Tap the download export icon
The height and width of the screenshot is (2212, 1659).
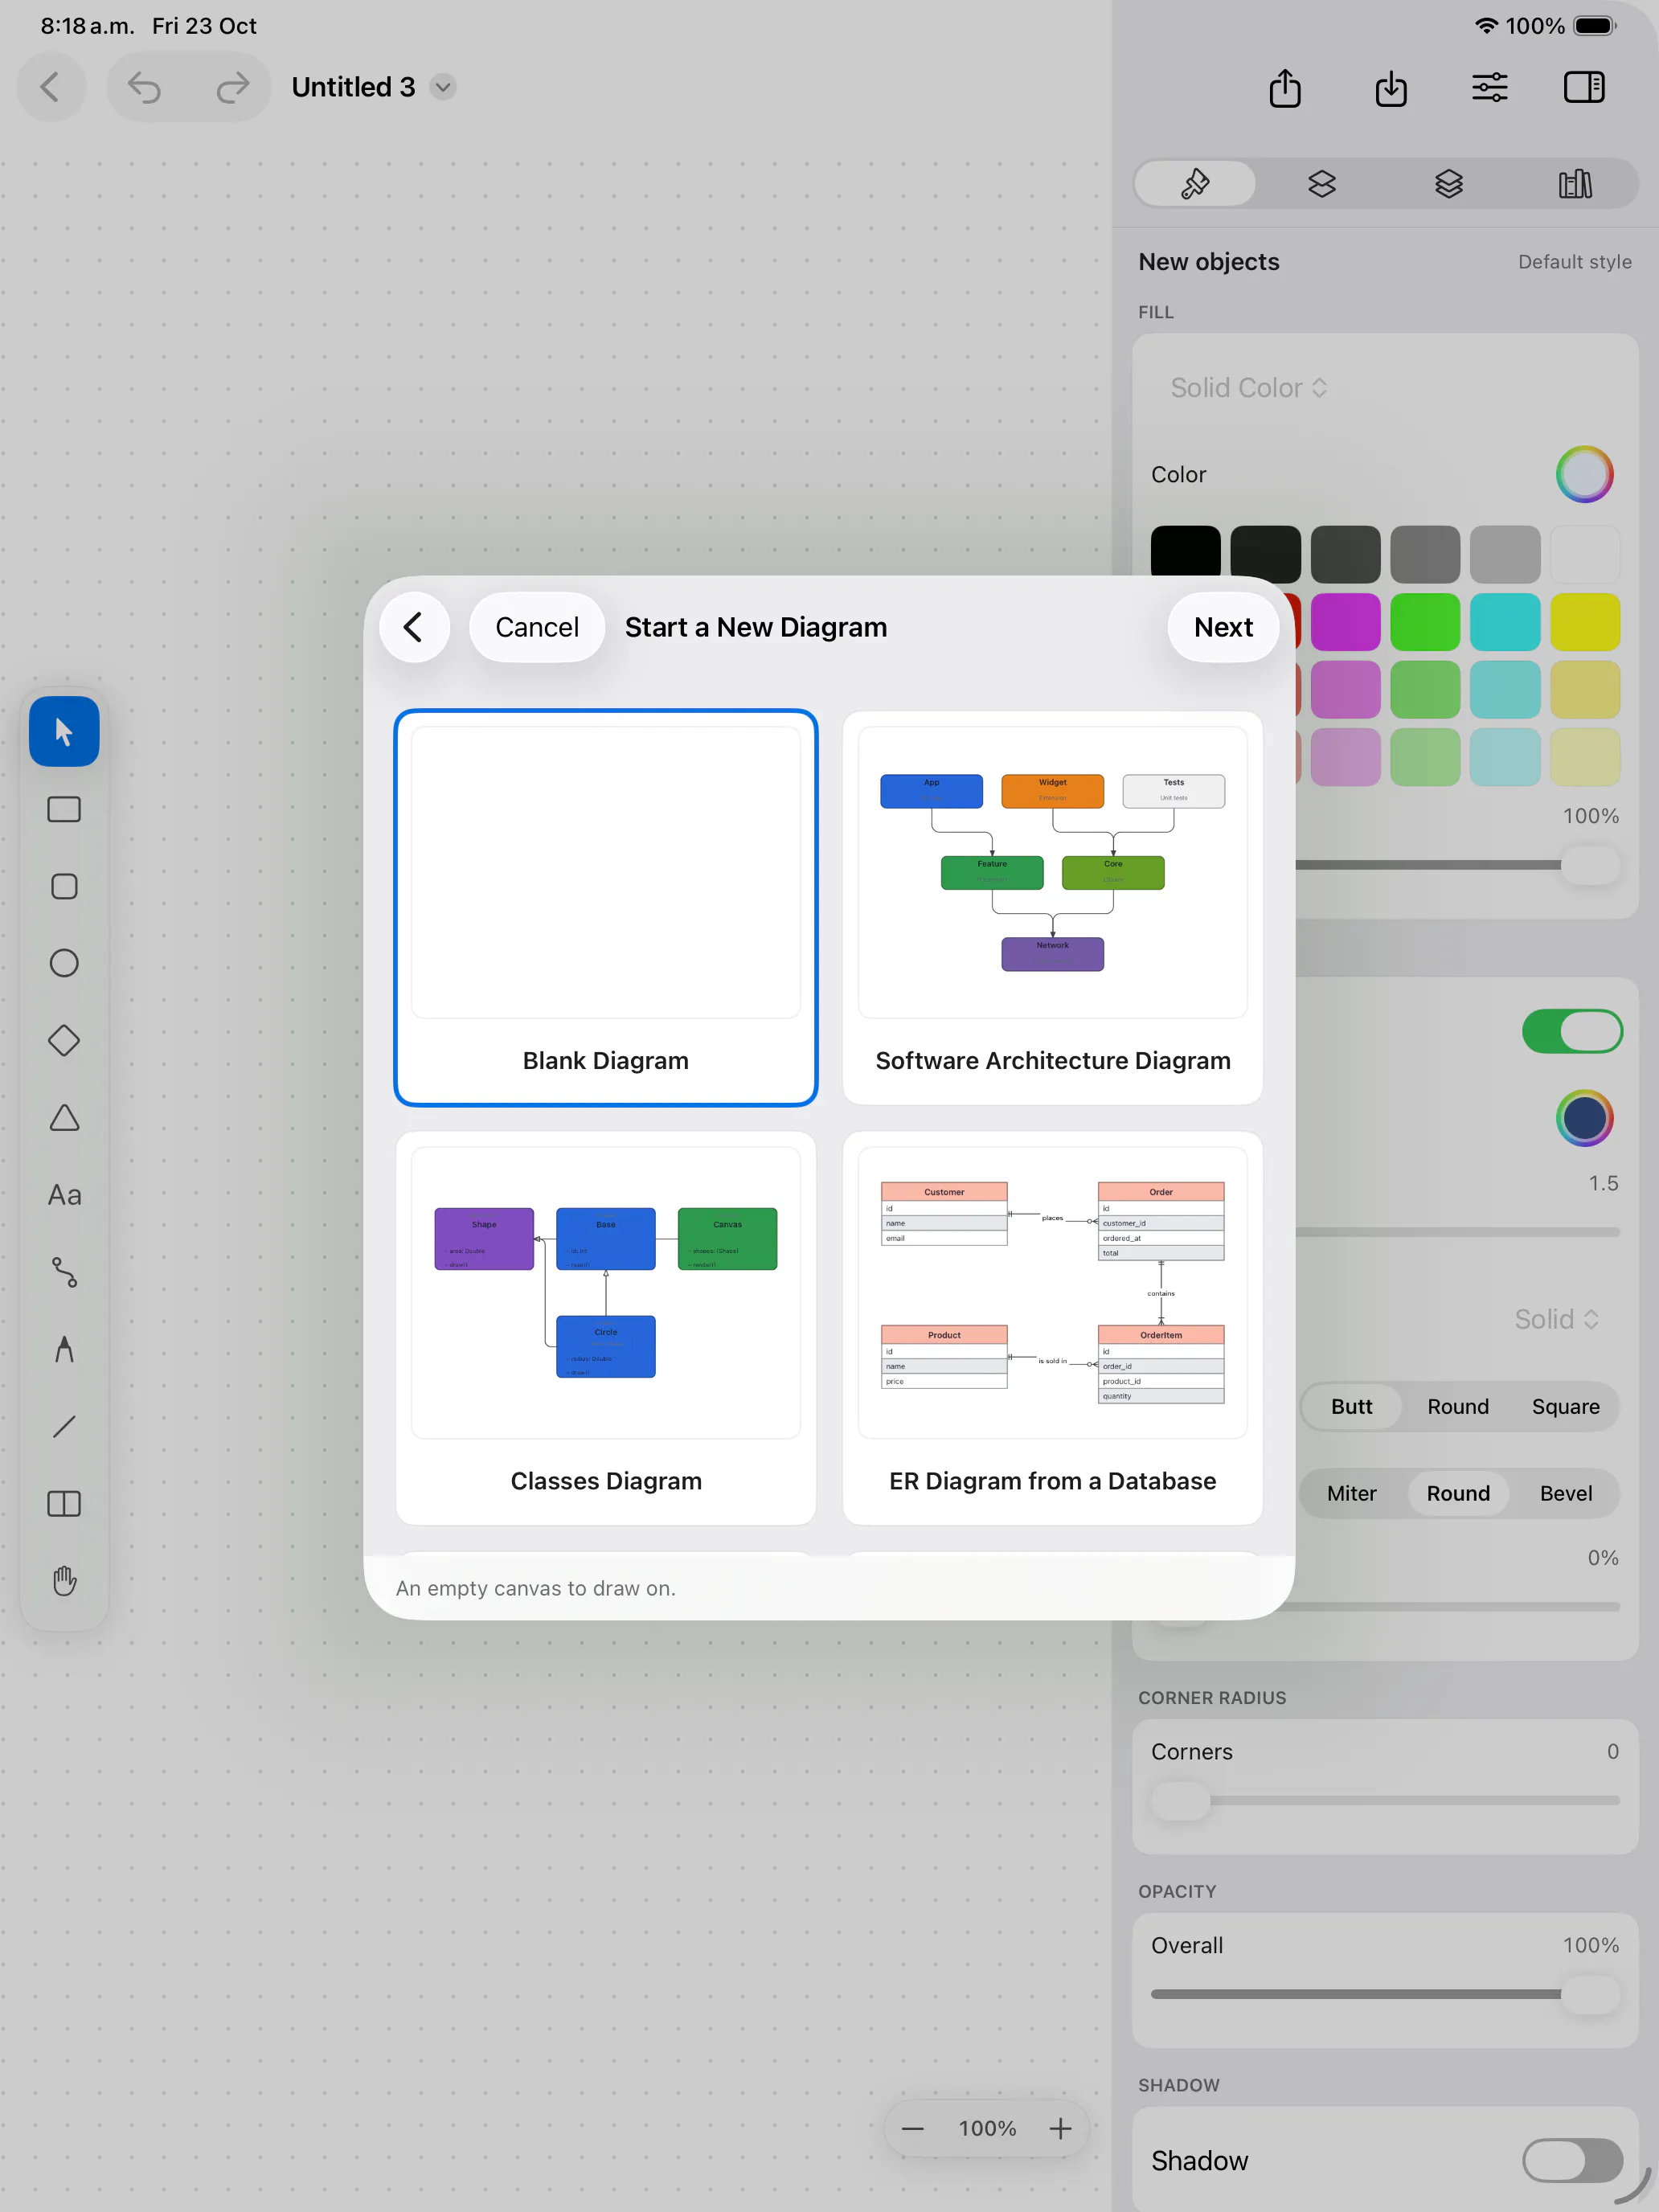1390,88
